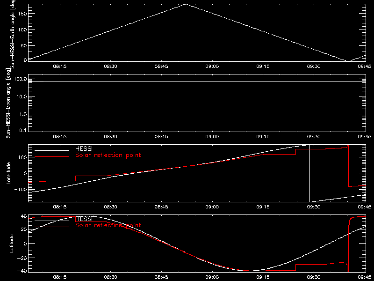Click the 10.0 tick on Moon angle axis

22,97
